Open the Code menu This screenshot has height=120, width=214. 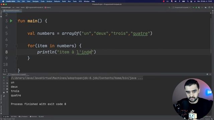tap(42, 1)
